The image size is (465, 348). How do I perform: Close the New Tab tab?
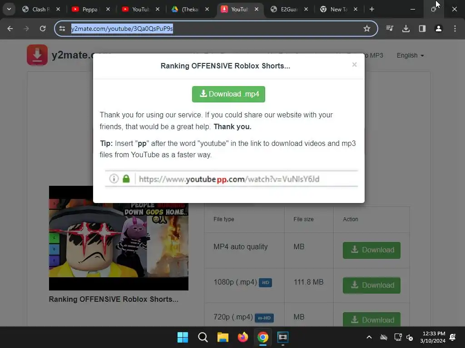pos(356,9)
